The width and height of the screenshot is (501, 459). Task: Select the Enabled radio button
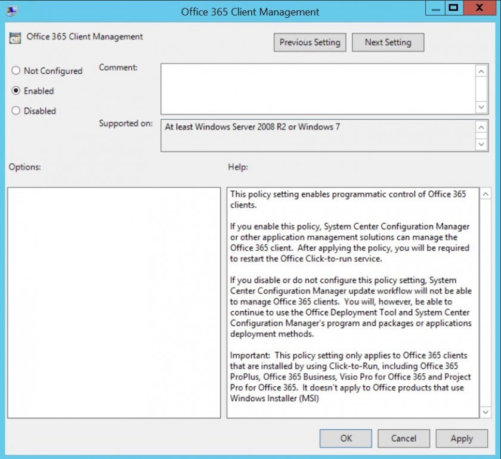(16, 91)
